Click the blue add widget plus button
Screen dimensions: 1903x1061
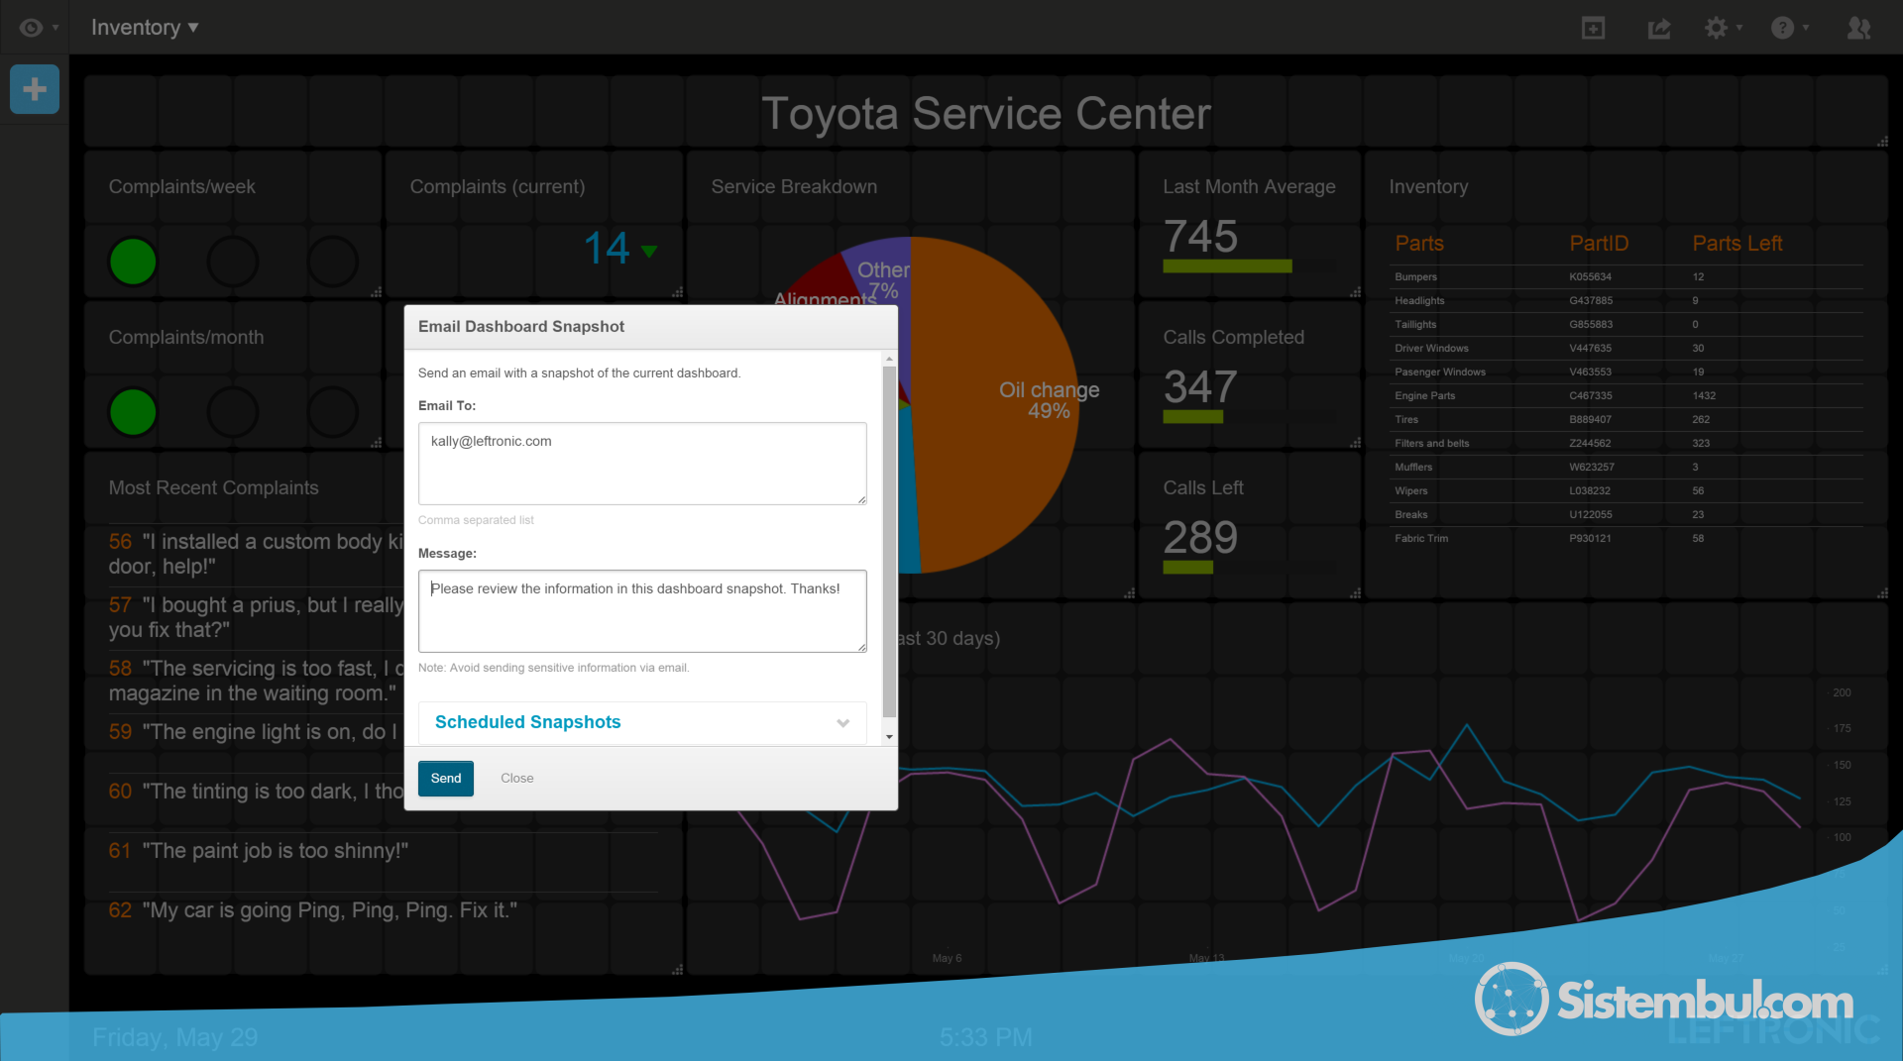click(x=35, y=89)
